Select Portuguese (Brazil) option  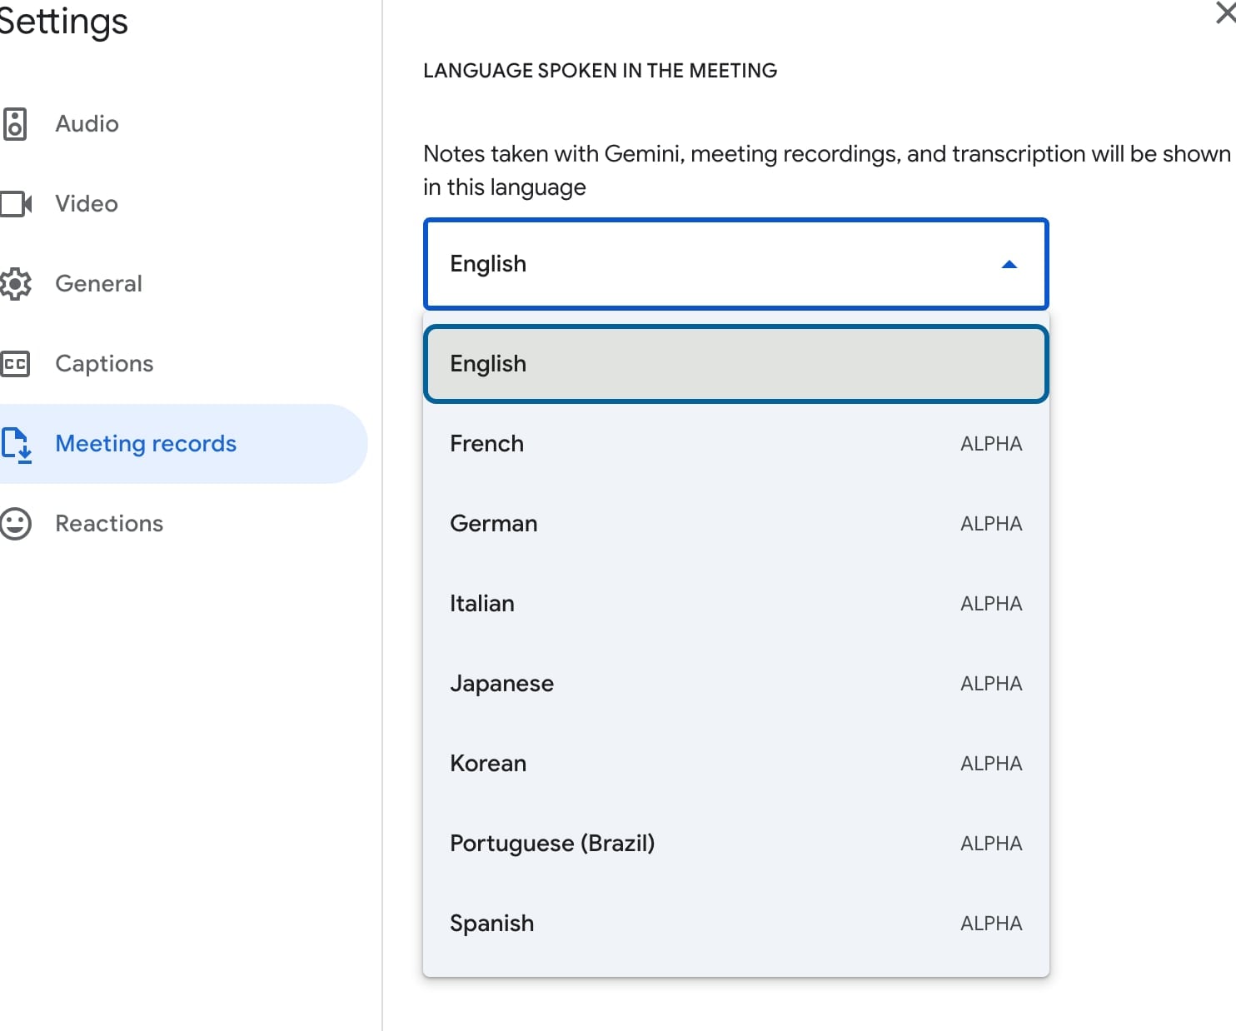click(736, 844)
